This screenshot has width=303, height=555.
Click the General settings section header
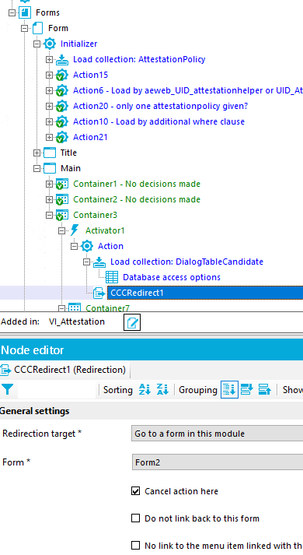coord(35,411)
